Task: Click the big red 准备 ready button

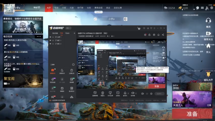Action: pos(192,114)
